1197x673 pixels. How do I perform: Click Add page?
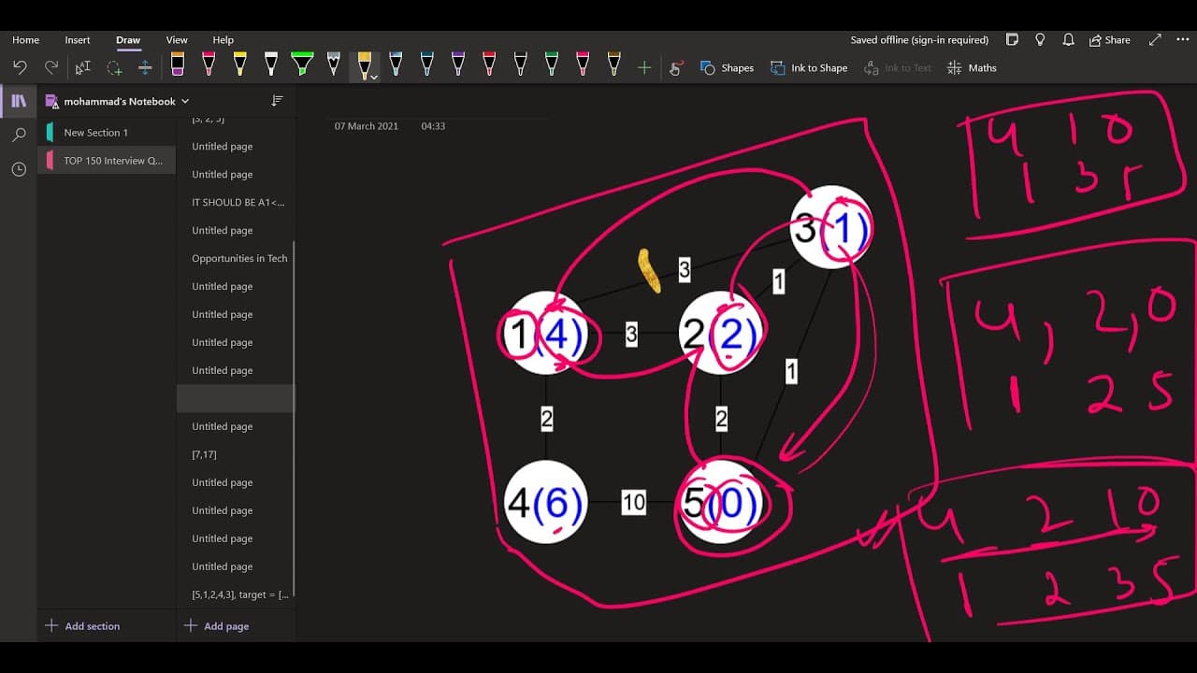tap(217, 626)
